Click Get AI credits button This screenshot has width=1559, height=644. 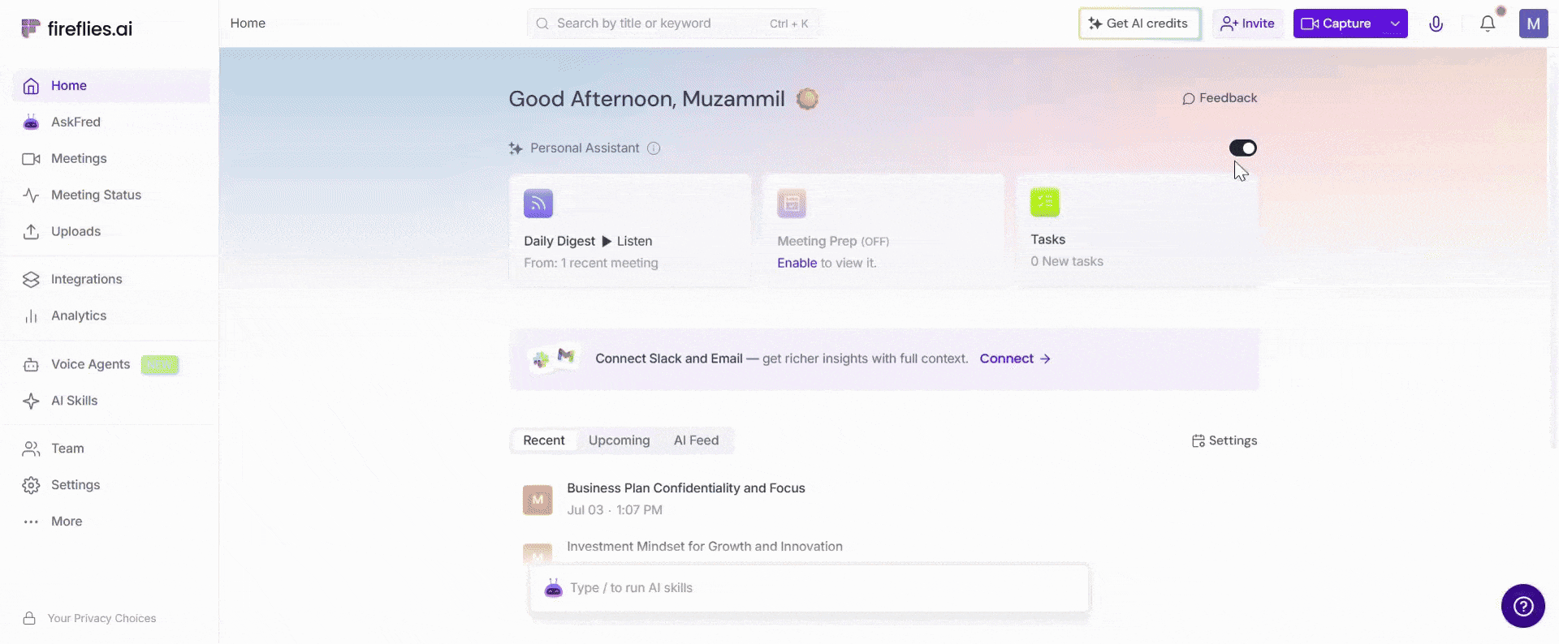point(1139,24)
